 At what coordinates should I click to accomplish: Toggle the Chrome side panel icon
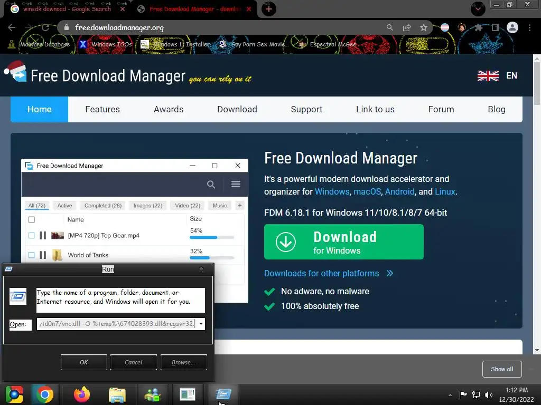coord(495,27)
